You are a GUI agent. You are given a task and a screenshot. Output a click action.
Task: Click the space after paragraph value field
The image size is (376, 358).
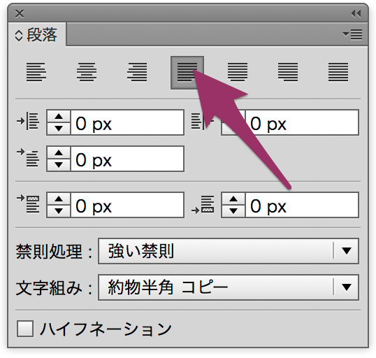[x=302, y=205]
